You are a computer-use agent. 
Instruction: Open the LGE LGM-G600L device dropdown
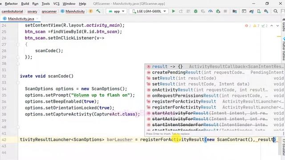click(x=148, y=11)
